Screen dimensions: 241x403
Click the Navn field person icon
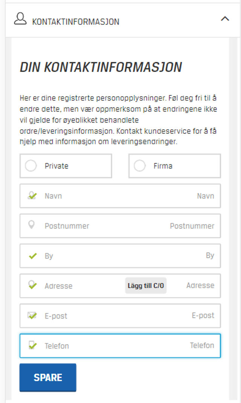(x=32, y=196)
